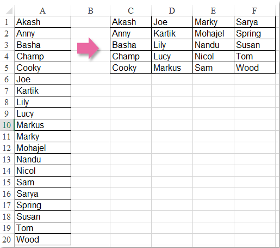Click the Sam cell in column E

pyautogui.click(x=213, y=68)
